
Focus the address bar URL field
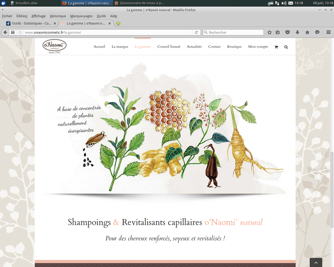108,33
